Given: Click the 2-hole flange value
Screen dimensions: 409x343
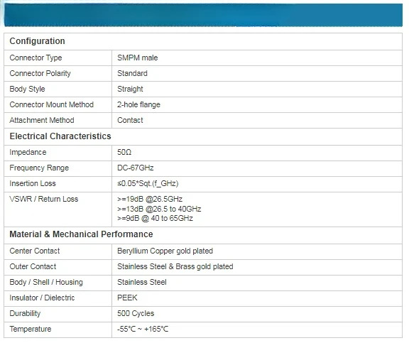Looking at the screenshot, I should 138,104.
